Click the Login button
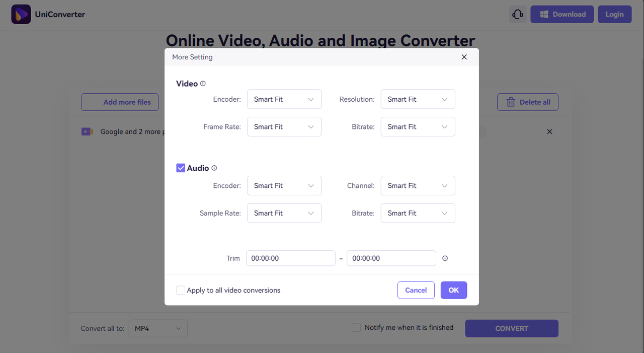Image resolution: width=644 pixels, height=353 pixels. tap(614, 14)
